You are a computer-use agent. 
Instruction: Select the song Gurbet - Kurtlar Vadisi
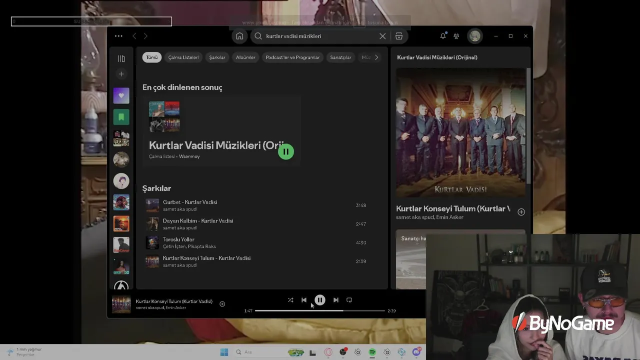pos(190,202)
